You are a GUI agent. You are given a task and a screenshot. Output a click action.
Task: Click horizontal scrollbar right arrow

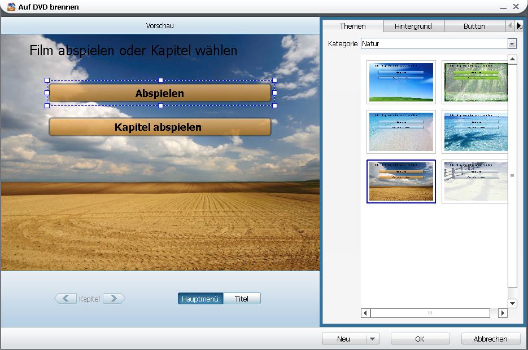(503, 313)
